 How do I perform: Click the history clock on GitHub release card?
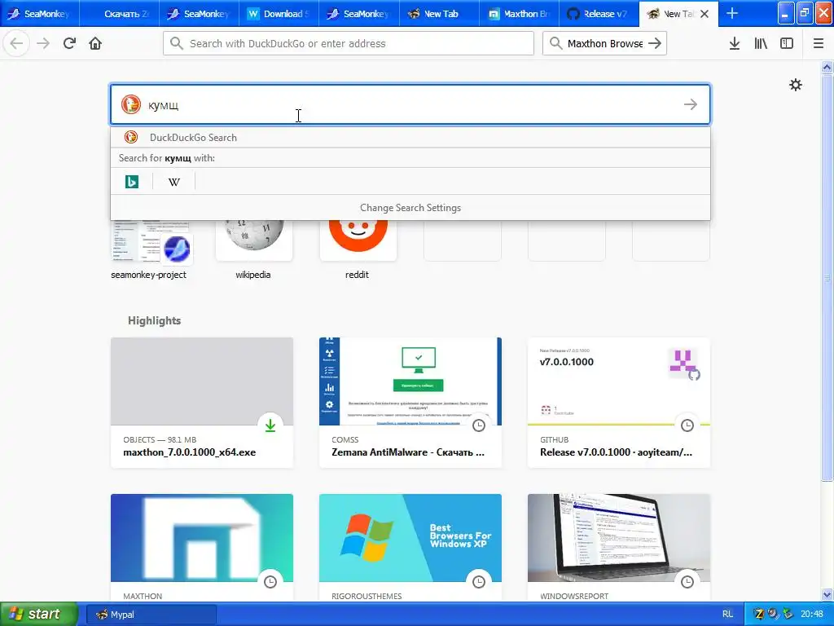coord(687,425)
